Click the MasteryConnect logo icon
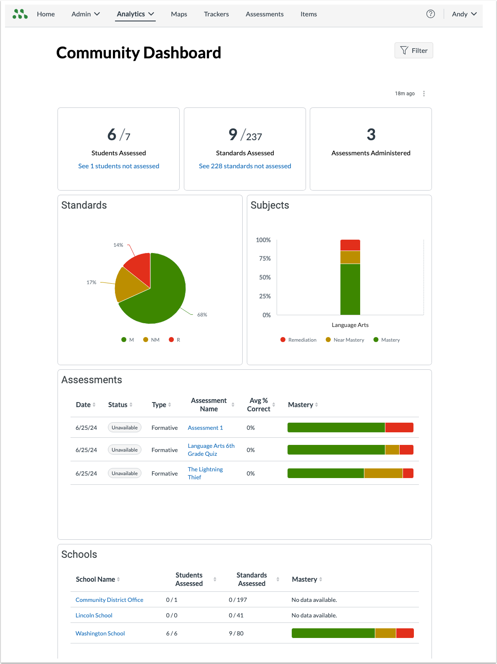This screenshot has height=664, width=497. 20,14
